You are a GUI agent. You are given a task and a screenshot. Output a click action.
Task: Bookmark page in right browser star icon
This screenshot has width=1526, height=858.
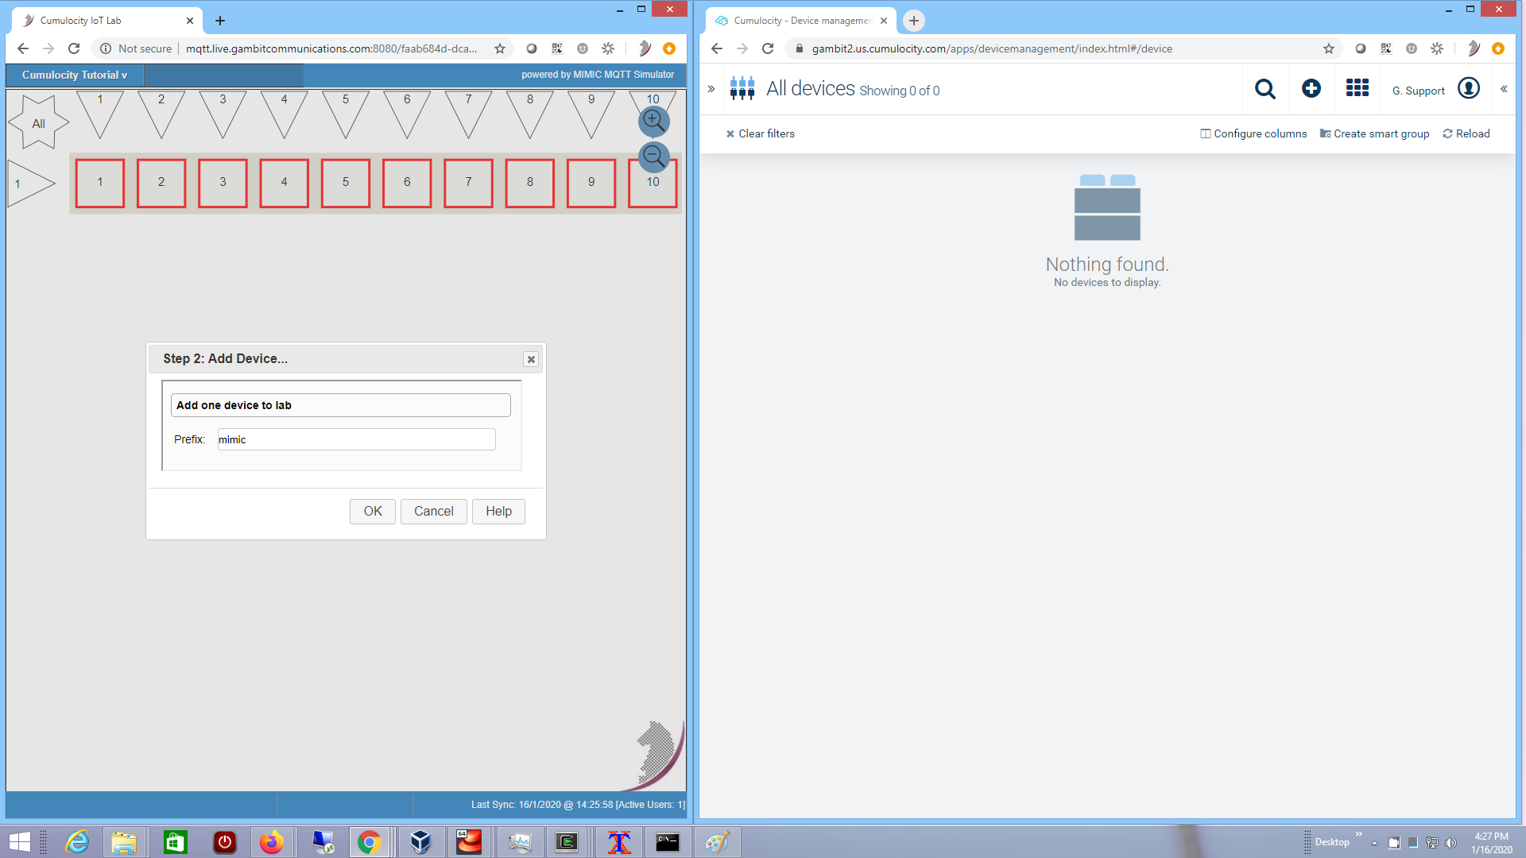click(x=1329, y=48)
